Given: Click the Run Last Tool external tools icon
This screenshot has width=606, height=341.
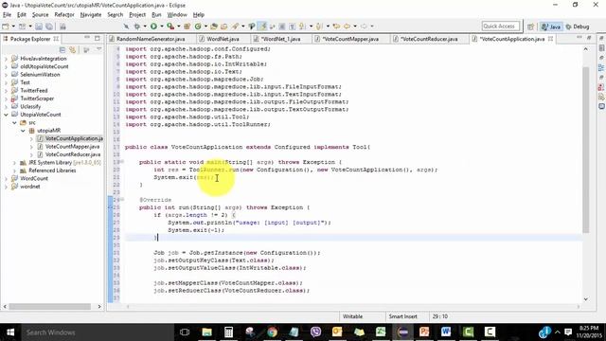Looking at the screenshot, I should (170, 27).
